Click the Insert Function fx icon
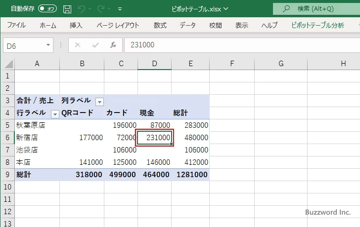Image resolution: width=360 pixels, height=227 pixels. (x=113, y=45)
